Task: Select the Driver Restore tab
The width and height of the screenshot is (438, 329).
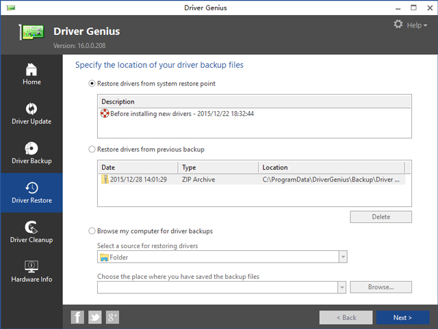Action: tap(31, 192)
